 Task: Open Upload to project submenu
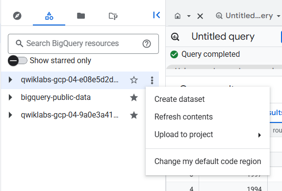pyautogui.click(x=207, y=135)
